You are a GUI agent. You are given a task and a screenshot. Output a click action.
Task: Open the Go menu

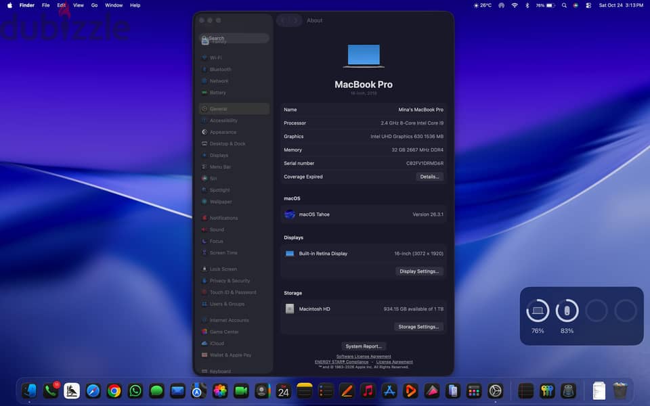[x=95, y=5]
